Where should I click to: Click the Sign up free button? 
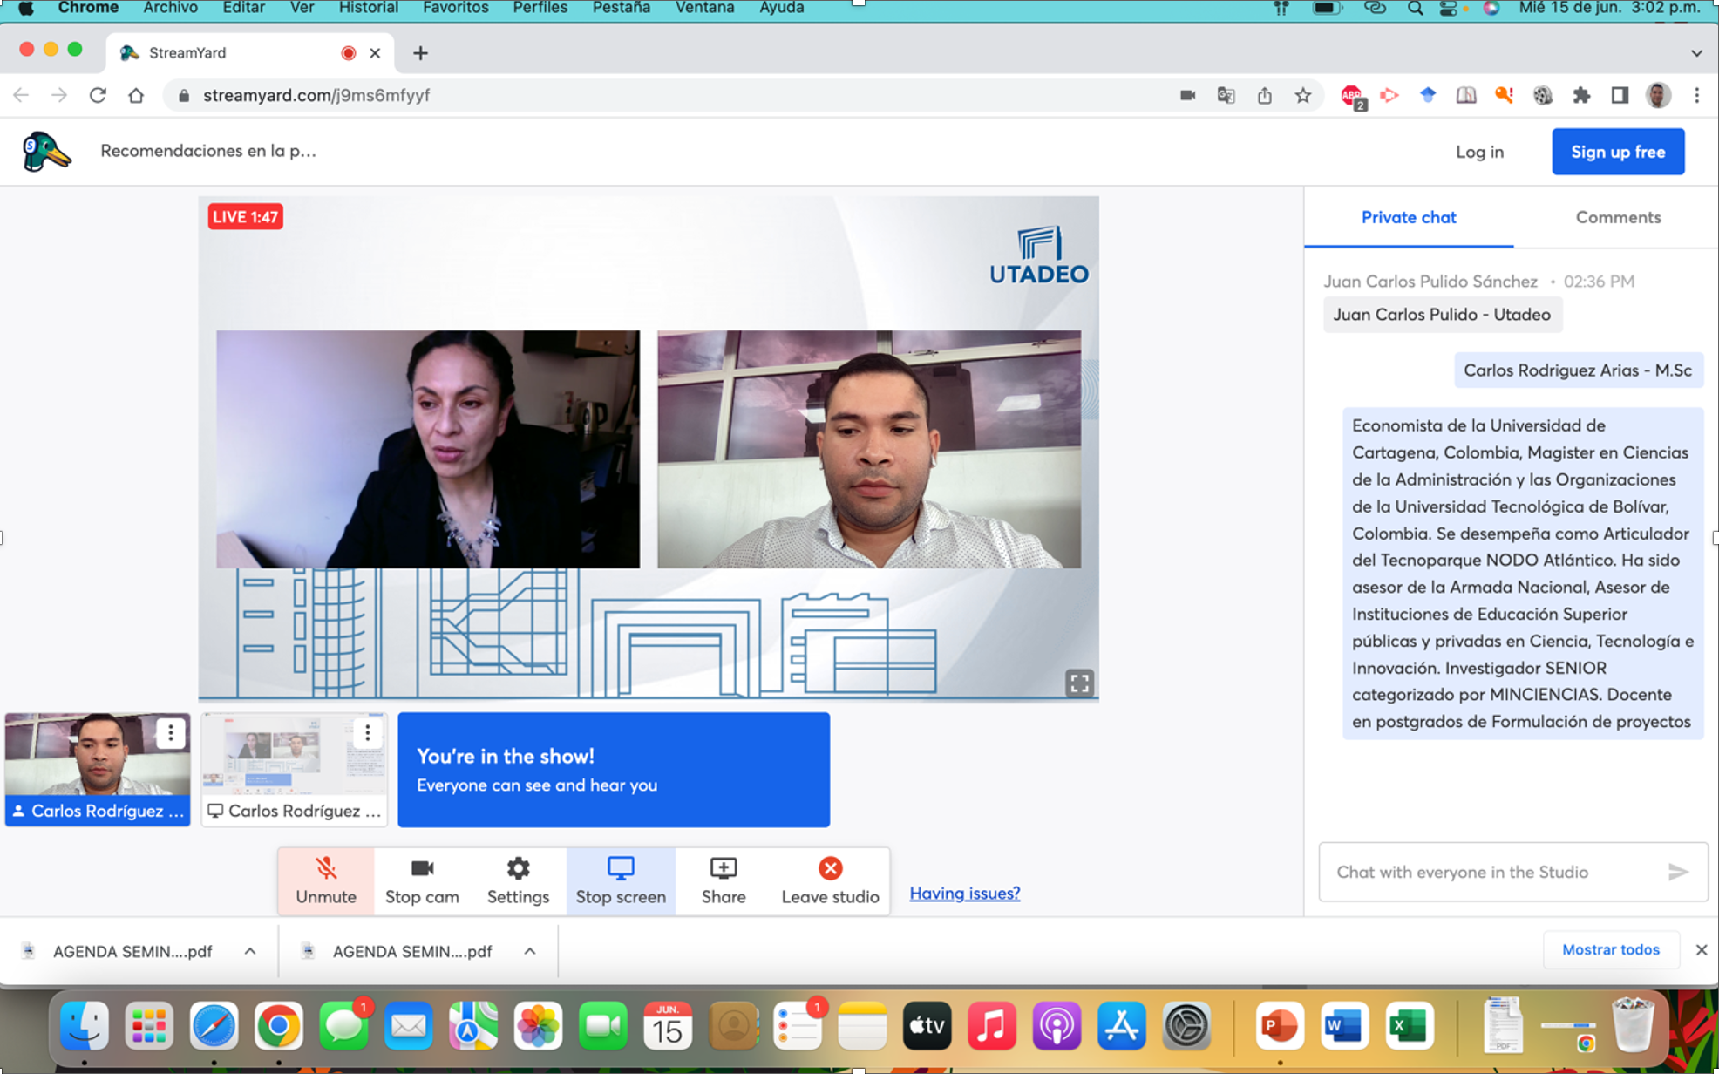coord(1617,152)
